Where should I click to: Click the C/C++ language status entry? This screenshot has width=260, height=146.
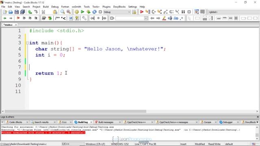pyautogui.click(x=66, y=144)
